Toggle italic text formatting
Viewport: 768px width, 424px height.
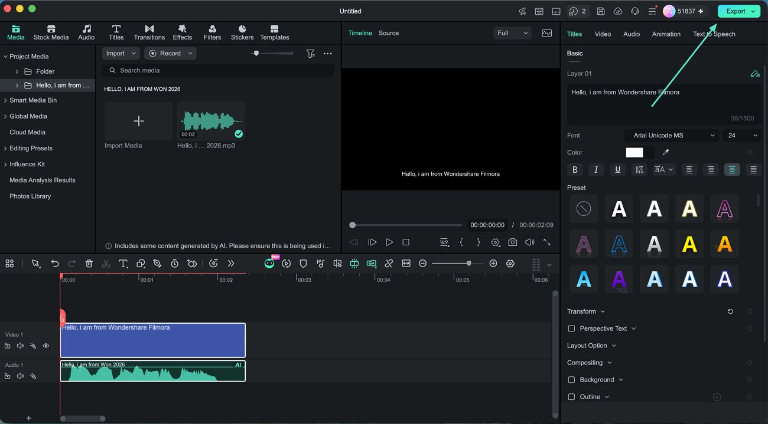596,170
